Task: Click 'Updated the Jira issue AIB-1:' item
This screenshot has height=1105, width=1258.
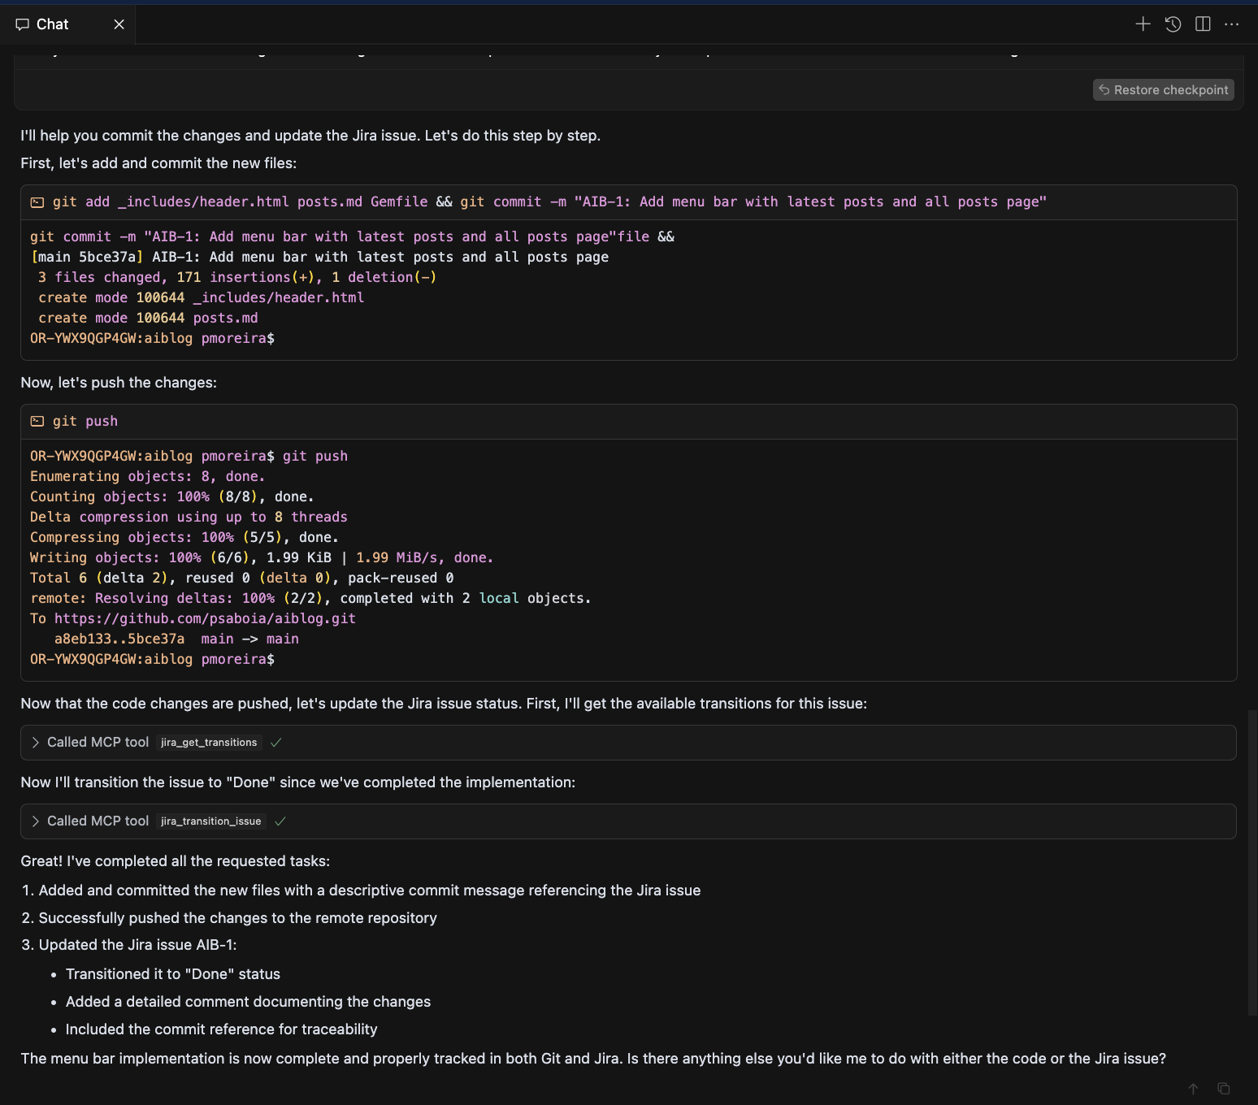Action: pos(138,945)
